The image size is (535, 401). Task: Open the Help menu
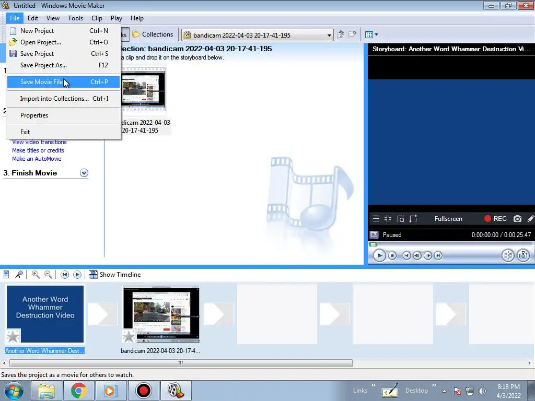click(137, 18)
